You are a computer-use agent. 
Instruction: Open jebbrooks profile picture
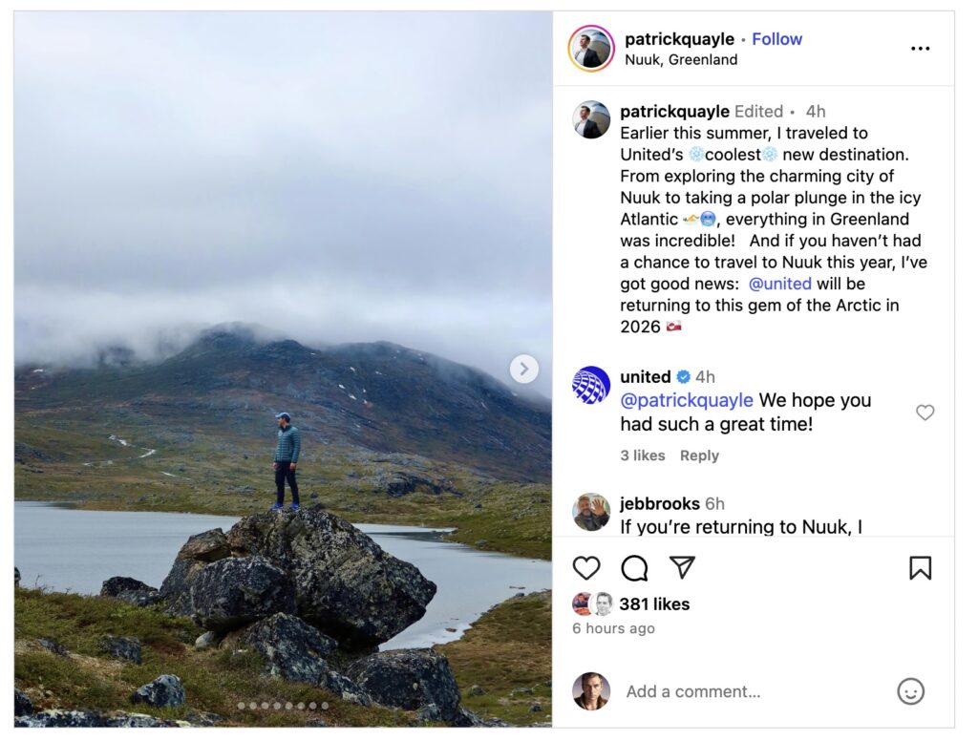590,512
